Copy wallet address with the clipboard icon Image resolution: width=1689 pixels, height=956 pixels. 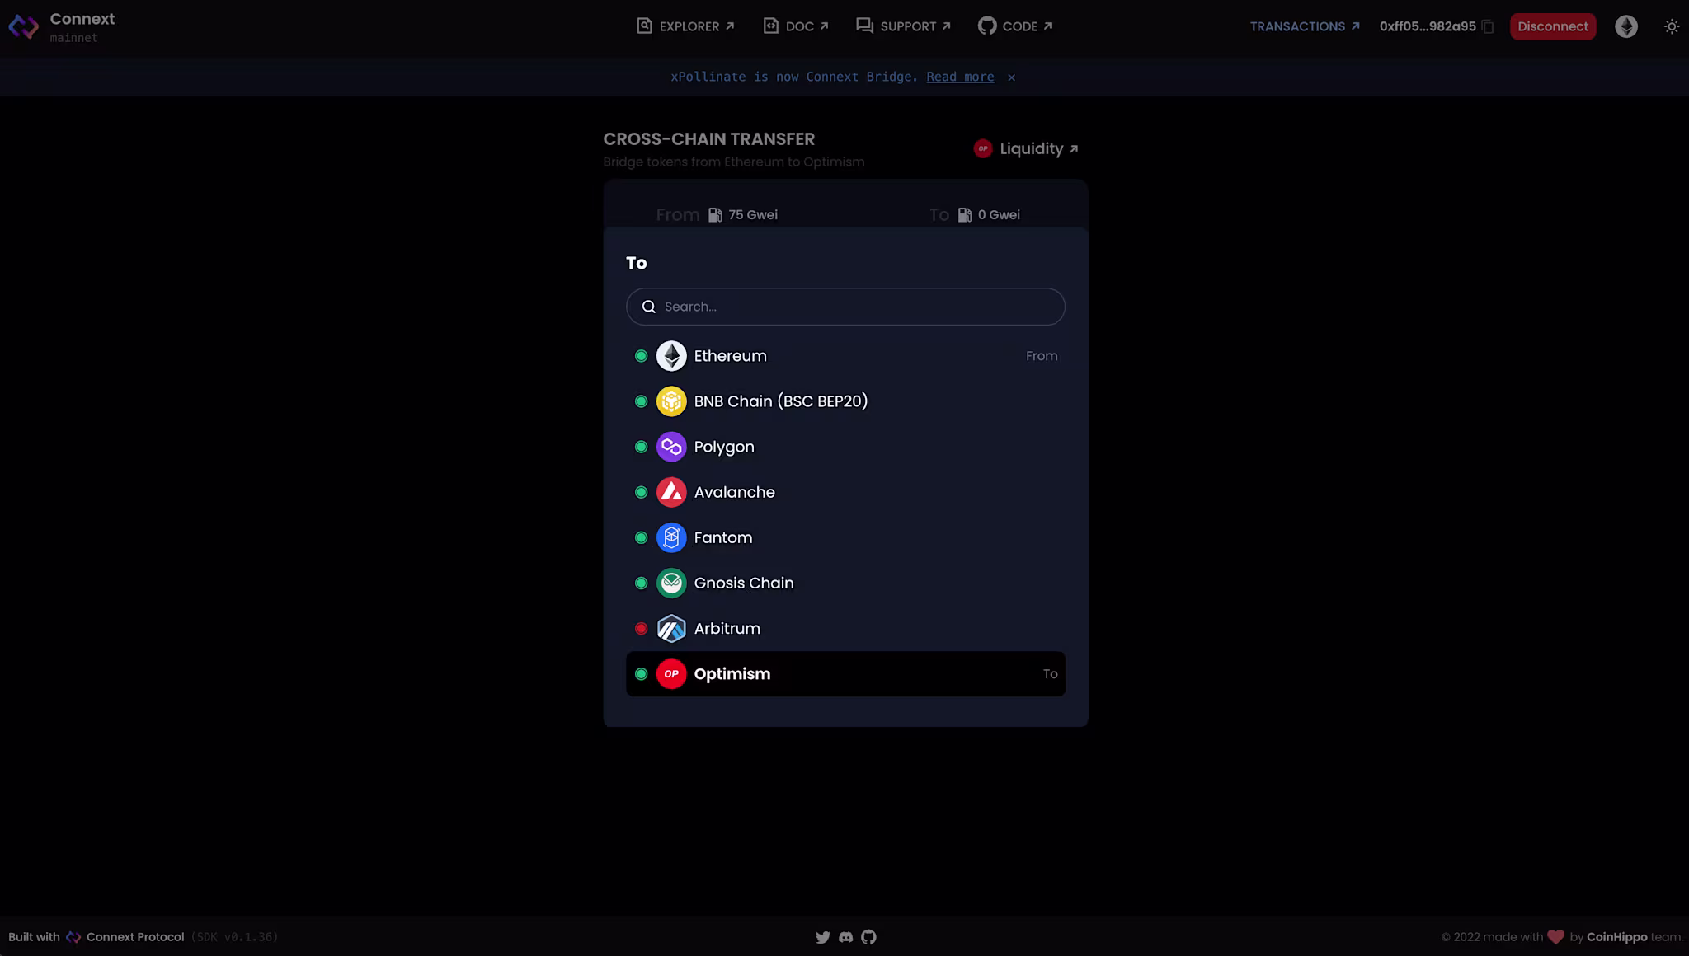click(1488, 26)
